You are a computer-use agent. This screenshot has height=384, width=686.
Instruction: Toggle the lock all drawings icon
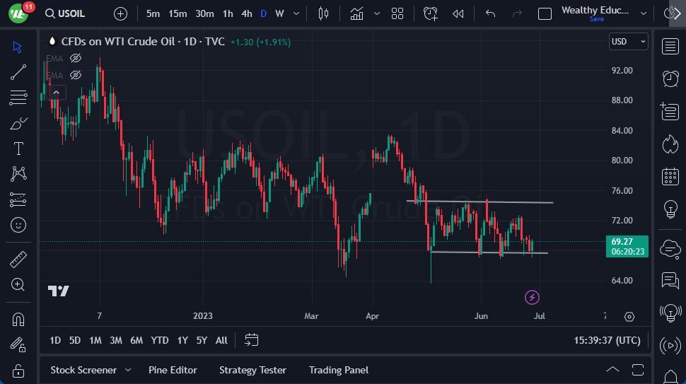pos(18,371)
